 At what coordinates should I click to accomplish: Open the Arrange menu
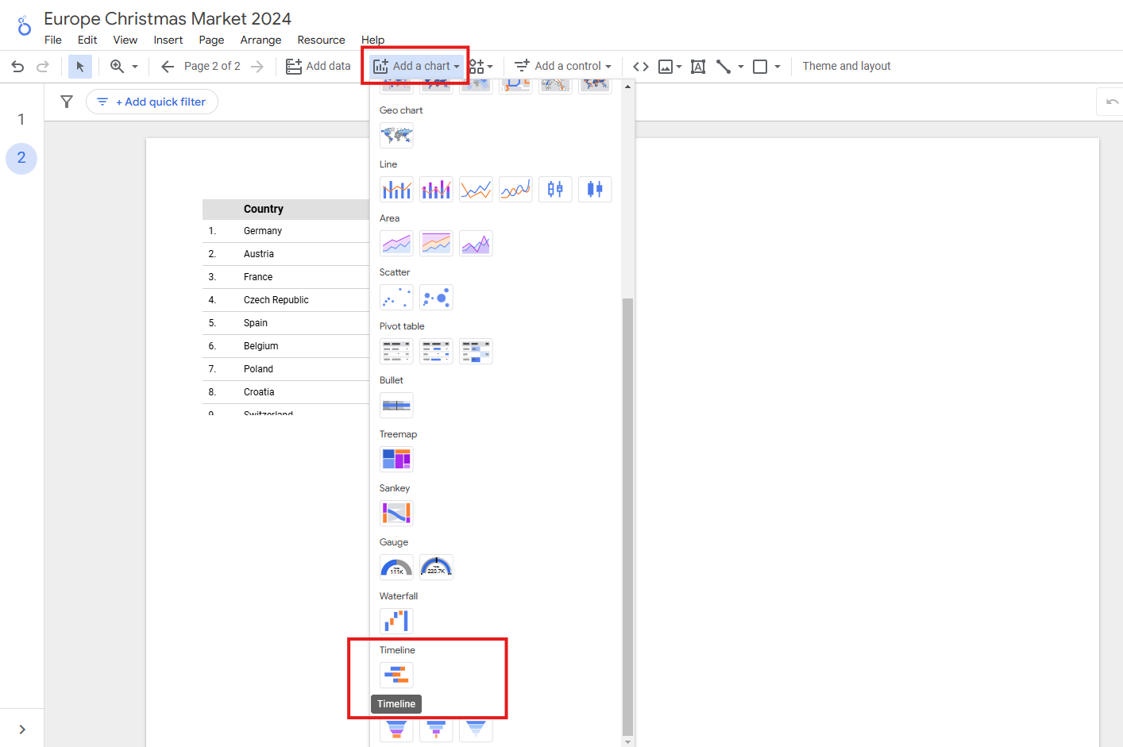260,40
